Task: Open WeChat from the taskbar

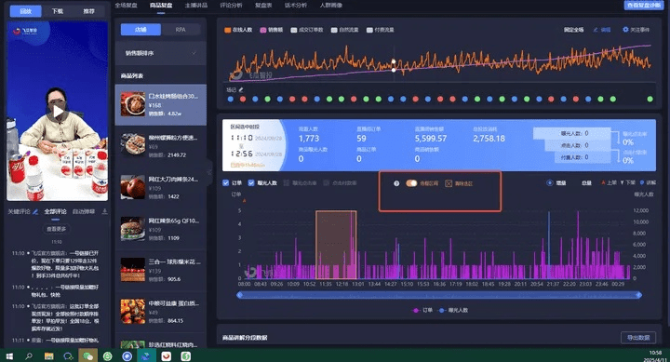Action: (x=88, y=356)
